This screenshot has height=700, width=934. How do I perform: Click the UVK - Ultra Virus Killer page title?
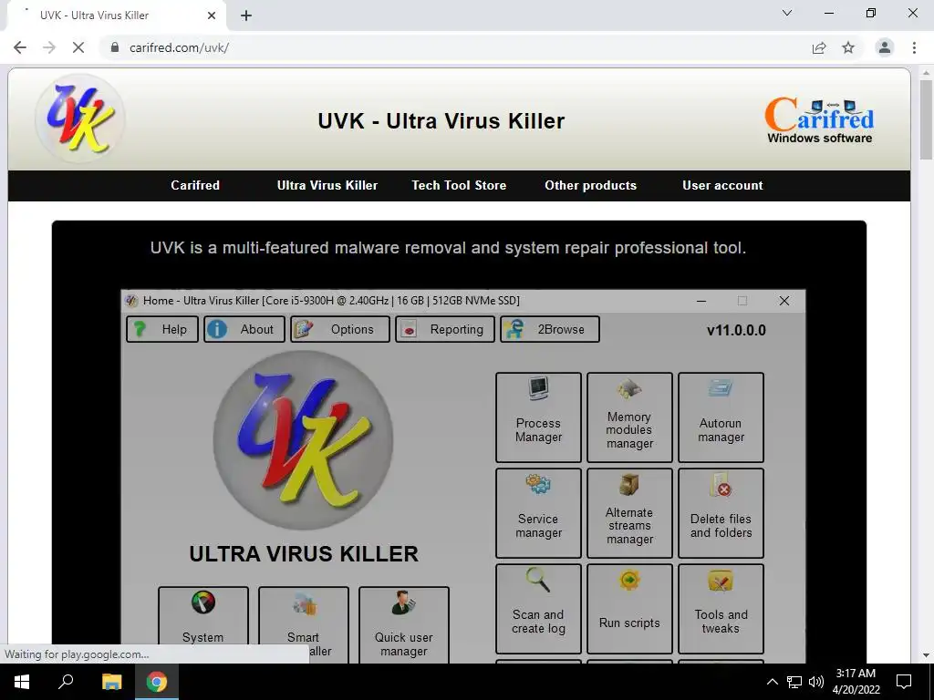pyautogui.click(x=441, y=121)
